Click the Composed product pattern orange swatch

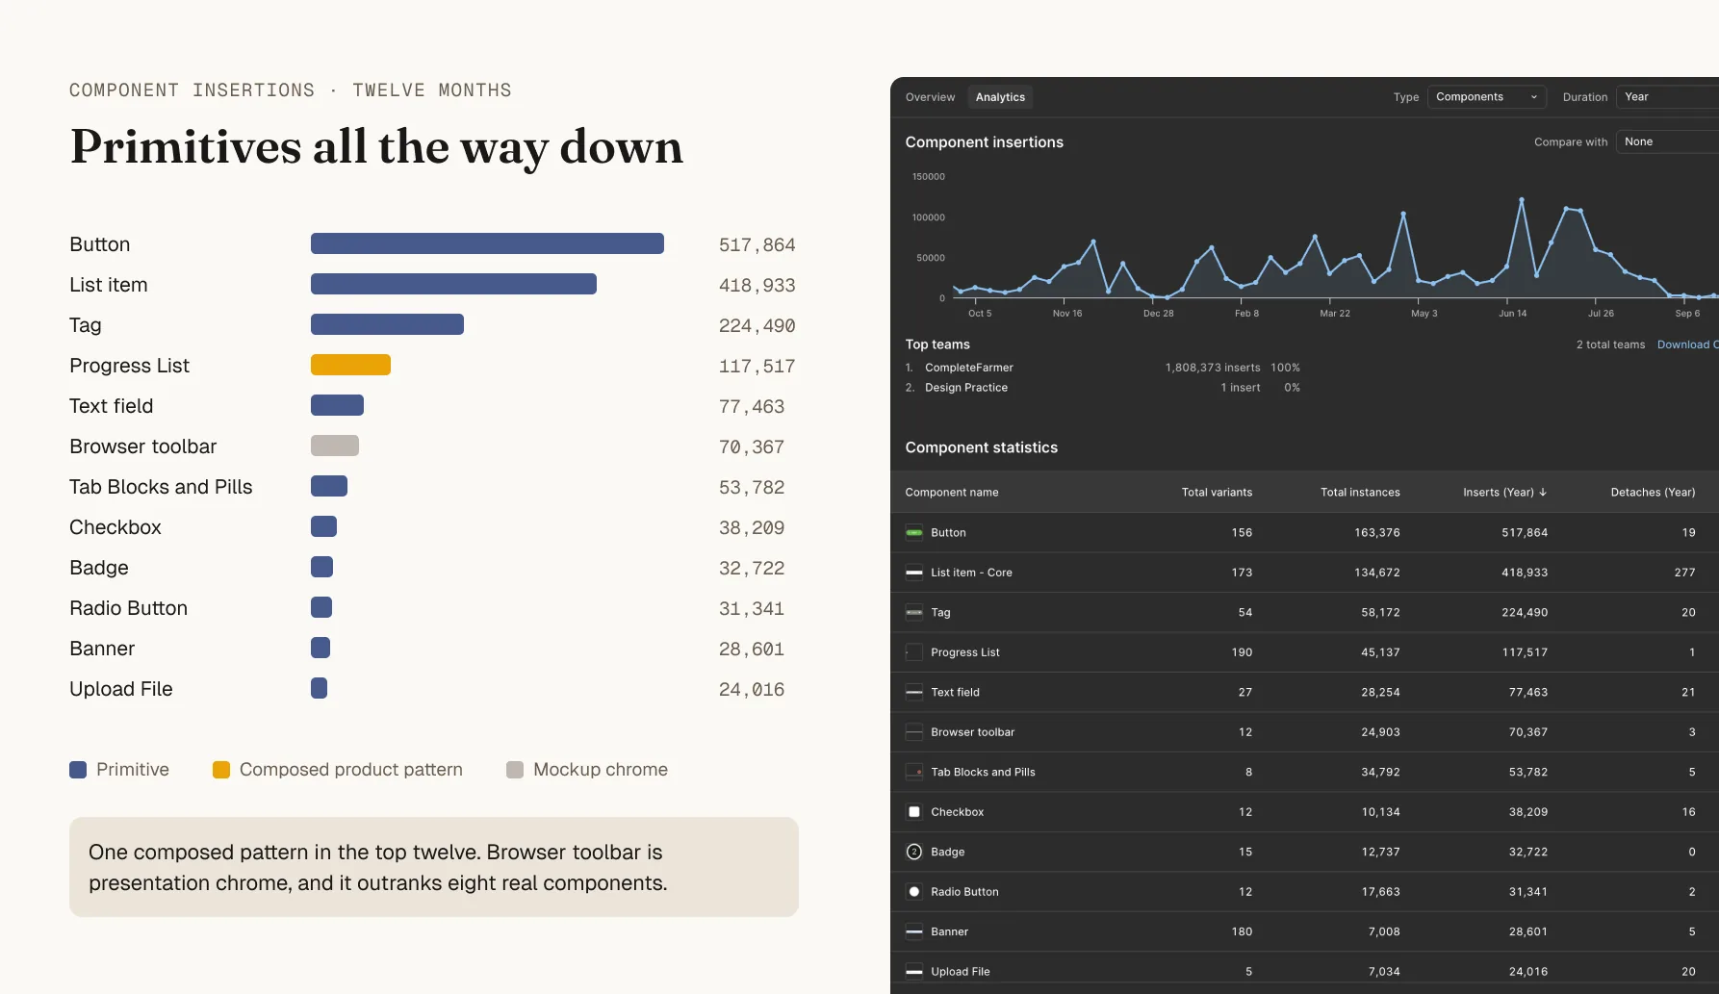(x=221, y=770)
